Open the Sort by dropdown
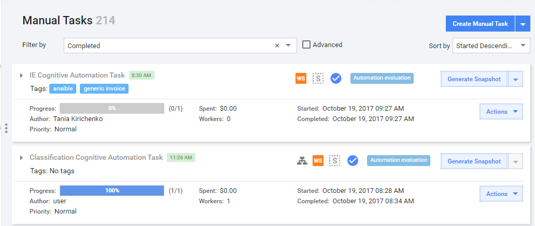535x226 pixels. [x=491, y=46]
